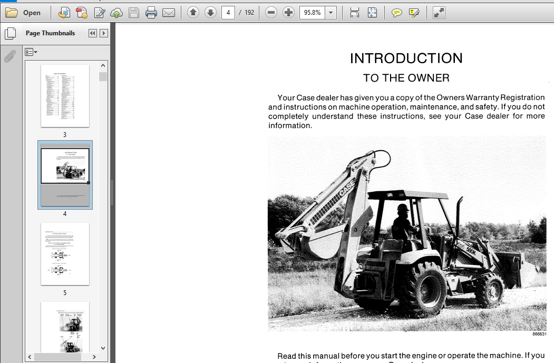This screenshot has height=363, width=554.
Task: Click the page number field showing 4
Action: tap(228, 13)
